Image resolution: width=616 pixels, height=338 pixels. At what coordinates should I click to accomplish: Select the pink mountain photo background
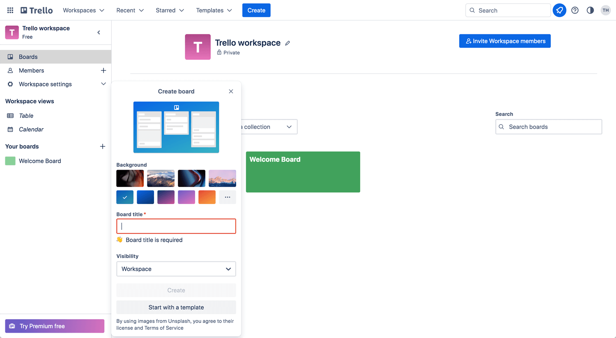(223, 179)
